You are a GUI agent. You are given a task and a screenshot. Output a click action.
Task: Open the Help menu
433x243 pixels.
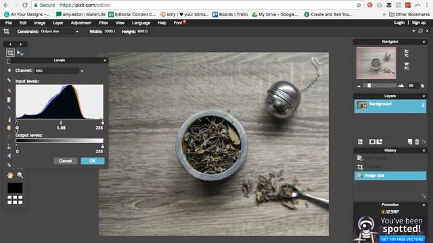coord(162,23)
